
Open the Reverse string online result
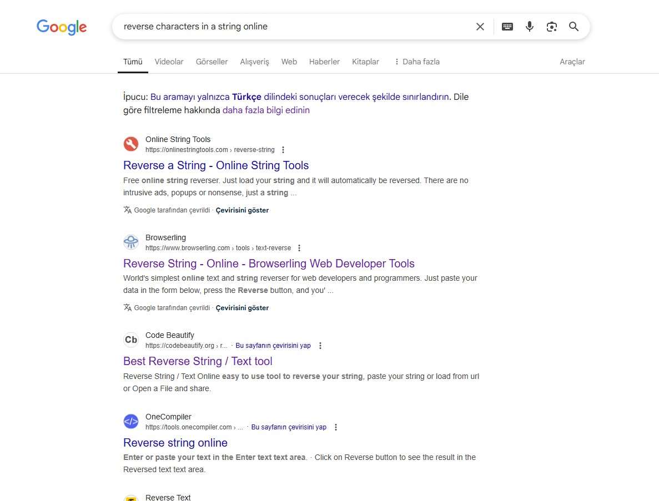click(175, 443)
